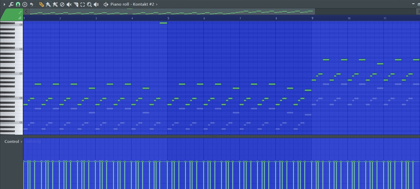Screen dimensions: 420x189
Task: Activate the Select marquee tool
Action: pyautogui.click(x=82, y=4)
